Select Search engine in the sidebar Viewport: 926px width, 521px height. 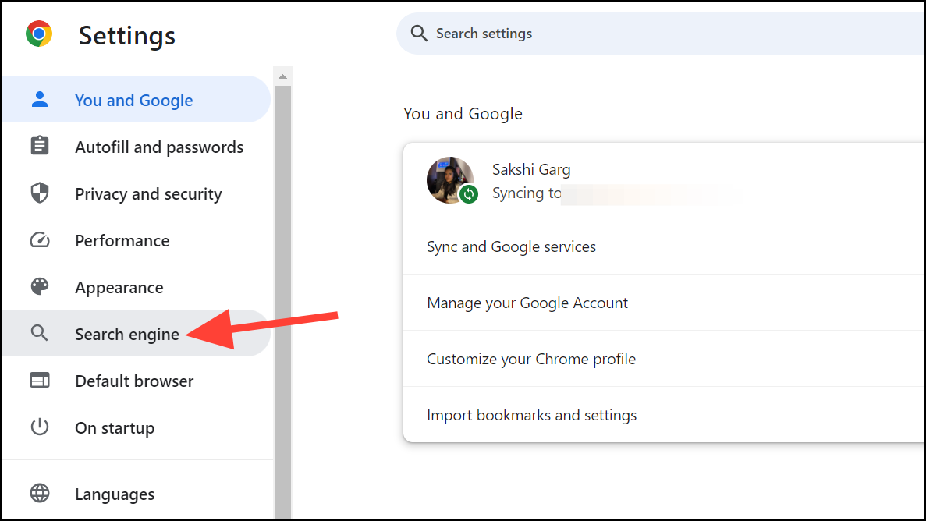pos(137,333)
